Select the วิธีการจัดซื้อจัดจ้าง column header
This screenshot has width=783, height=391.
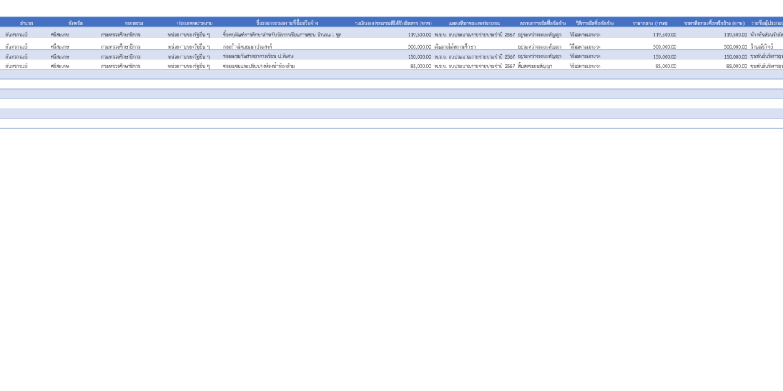pyautogui.click(x=594, y=23)
